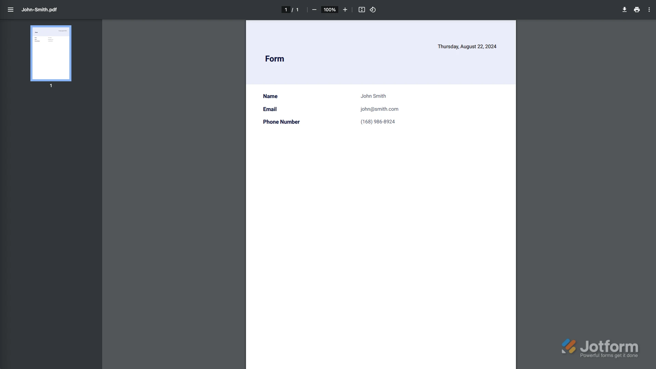Zoom out of the document
The width and height of the screenshot is (656, 369).
314,10
